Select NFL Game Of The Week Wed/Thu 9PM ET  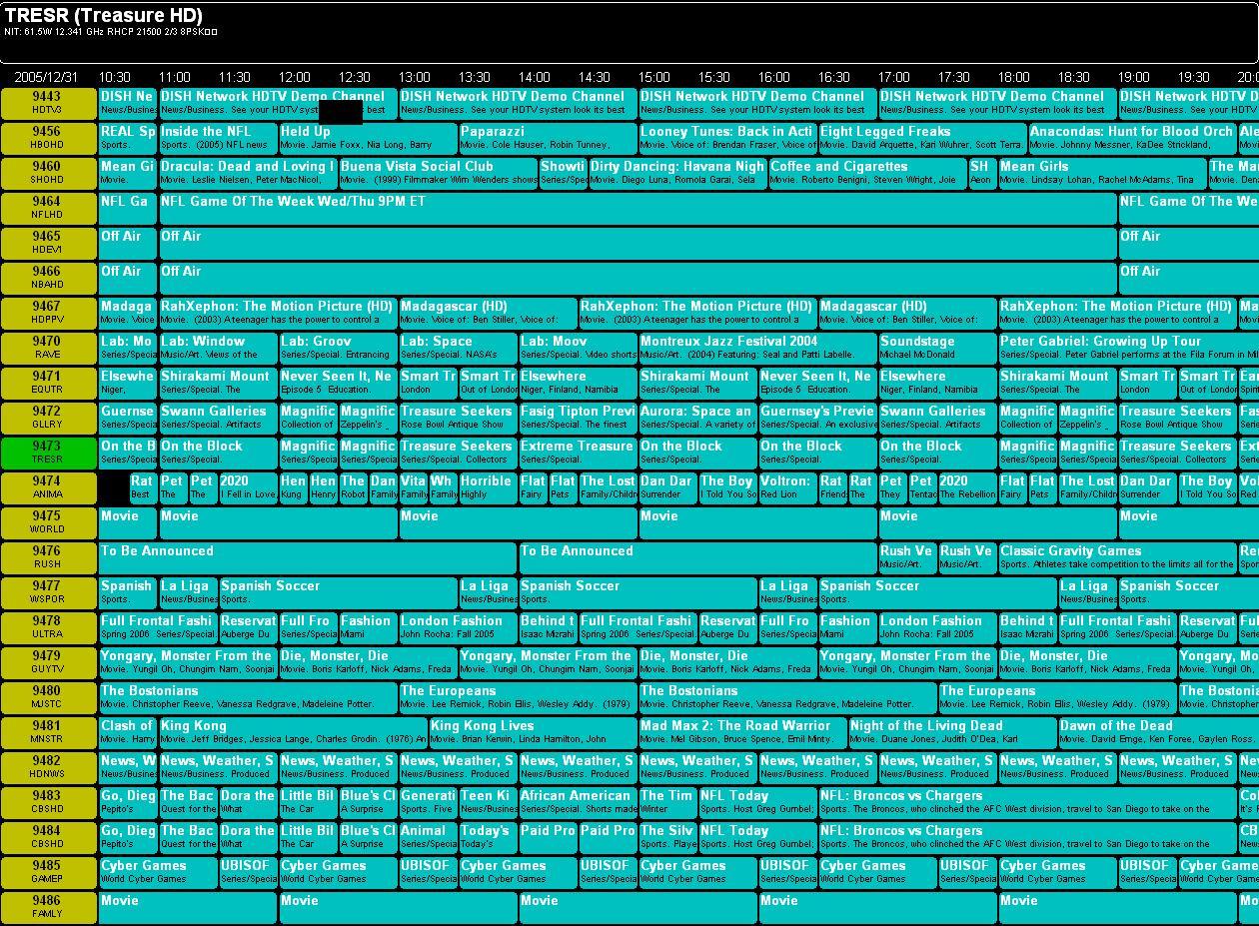[637, 208]
